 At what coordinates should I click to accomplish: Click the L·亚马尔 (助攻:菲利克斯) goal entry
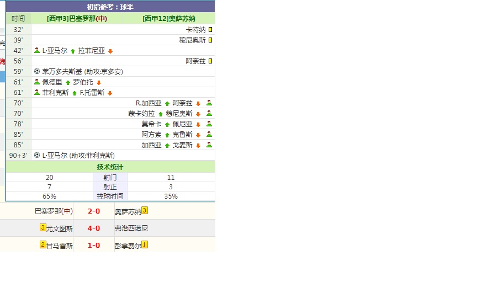78,156
